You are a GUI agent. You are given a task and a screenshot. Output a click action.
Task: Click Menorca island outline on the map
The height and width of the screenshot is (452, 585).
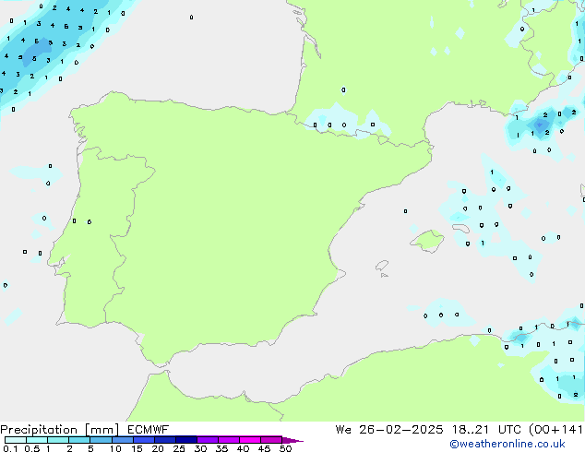click(x=461, y=229)
